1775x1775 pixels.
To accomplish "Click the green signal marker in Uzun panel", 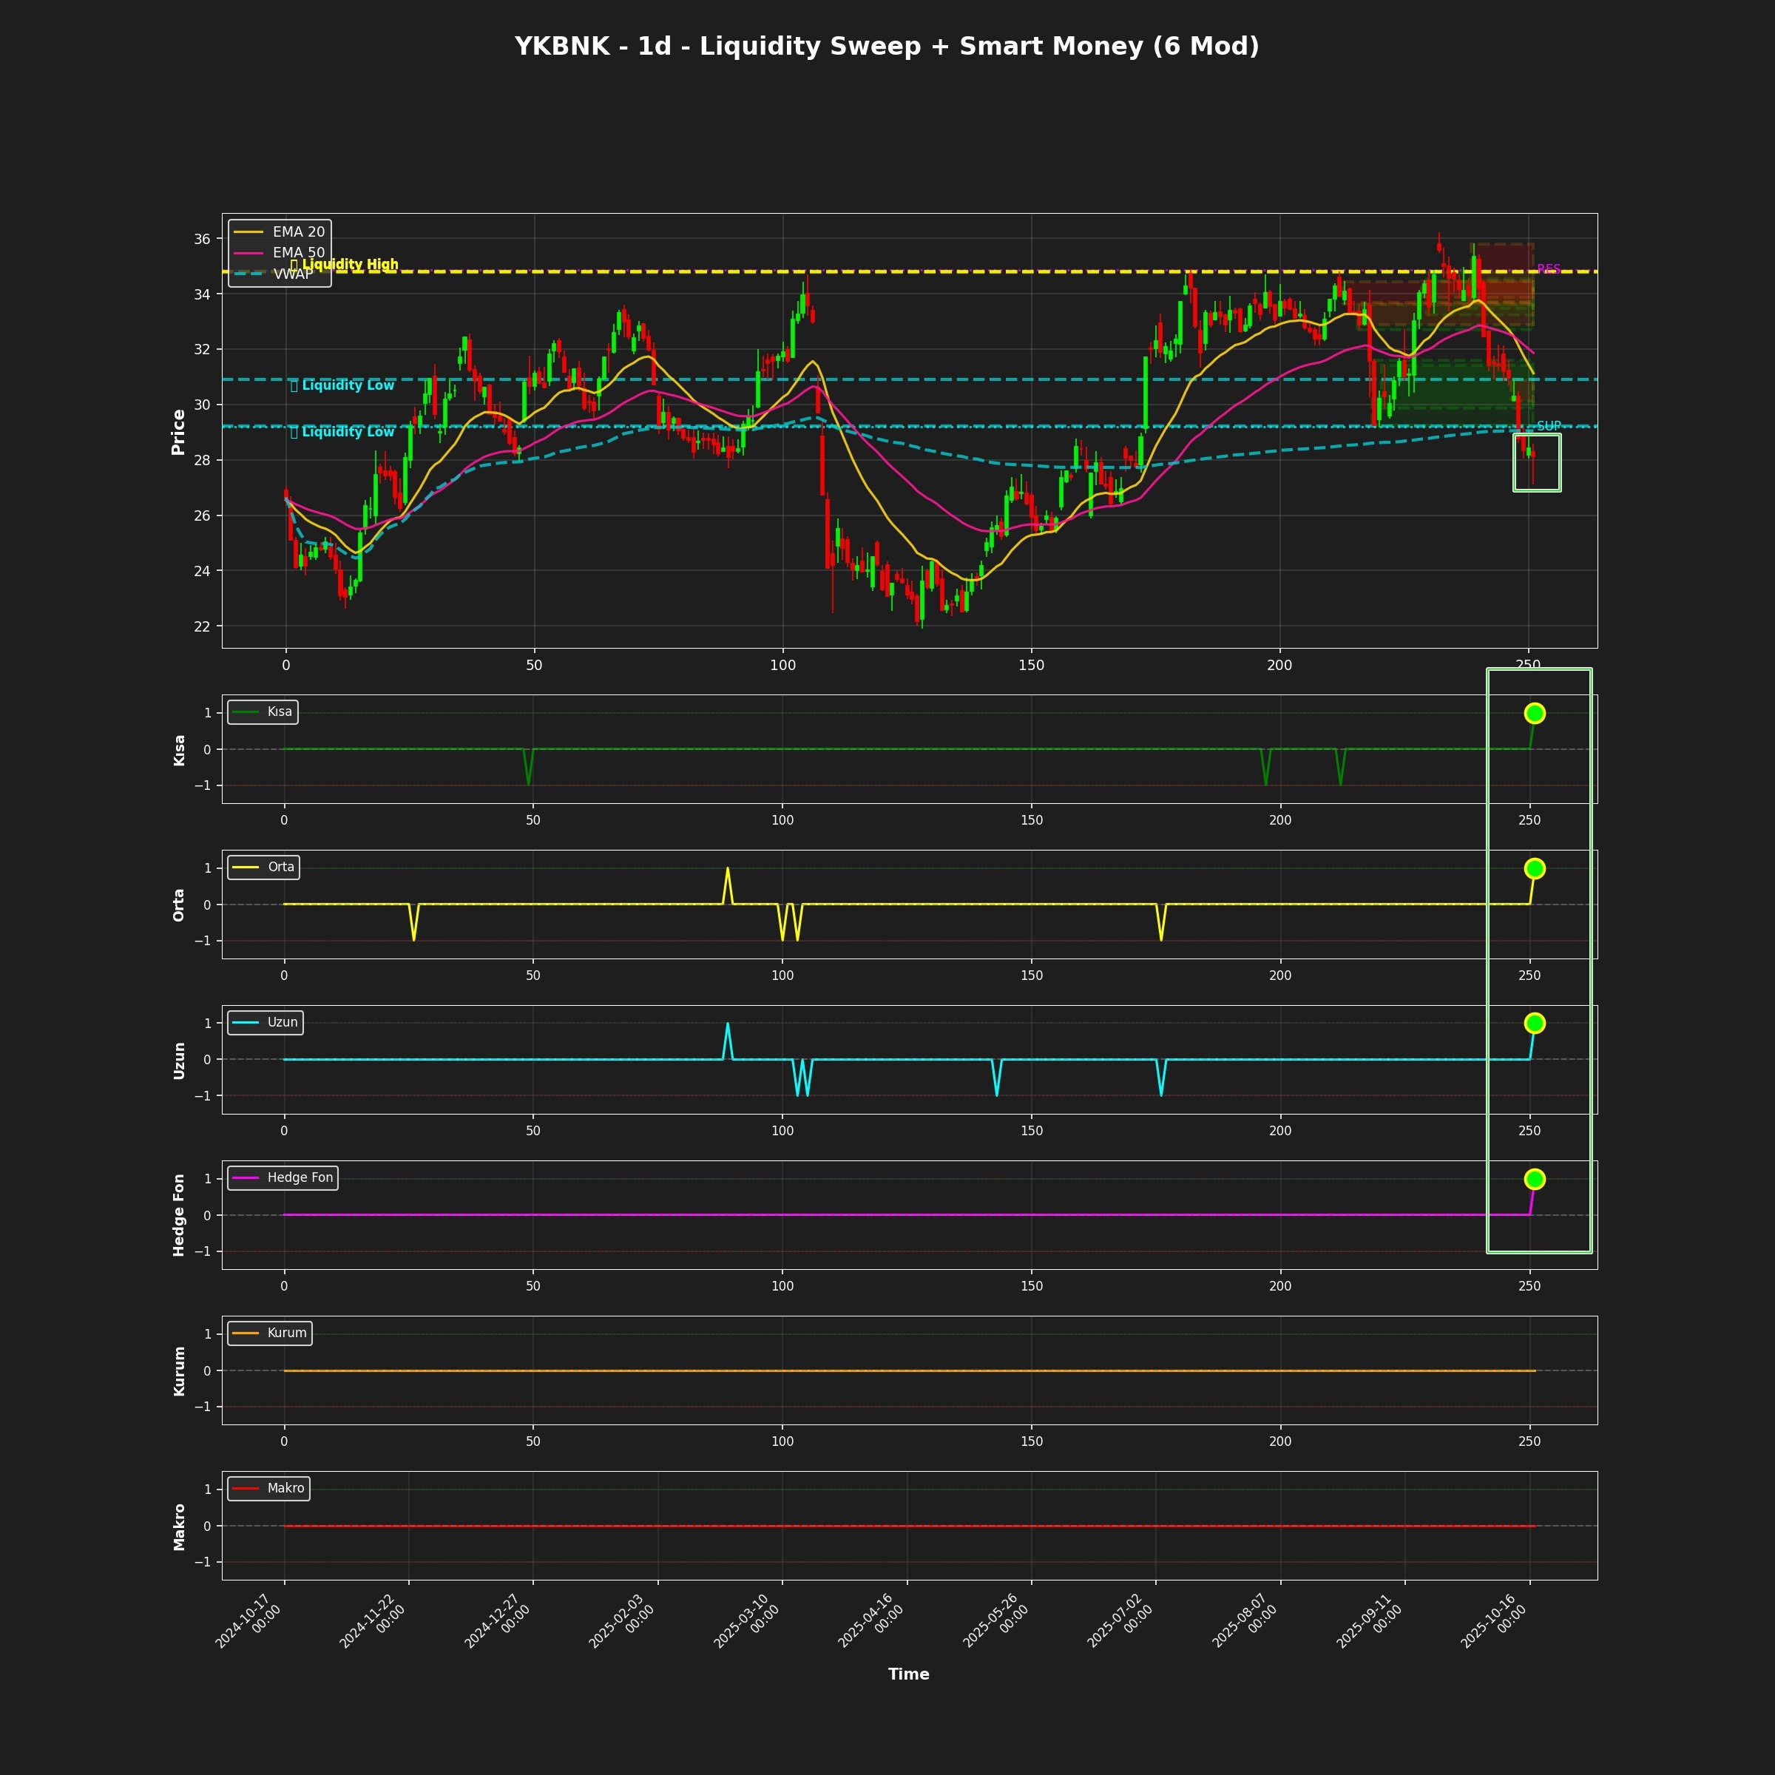I will coord(1535,1023).
